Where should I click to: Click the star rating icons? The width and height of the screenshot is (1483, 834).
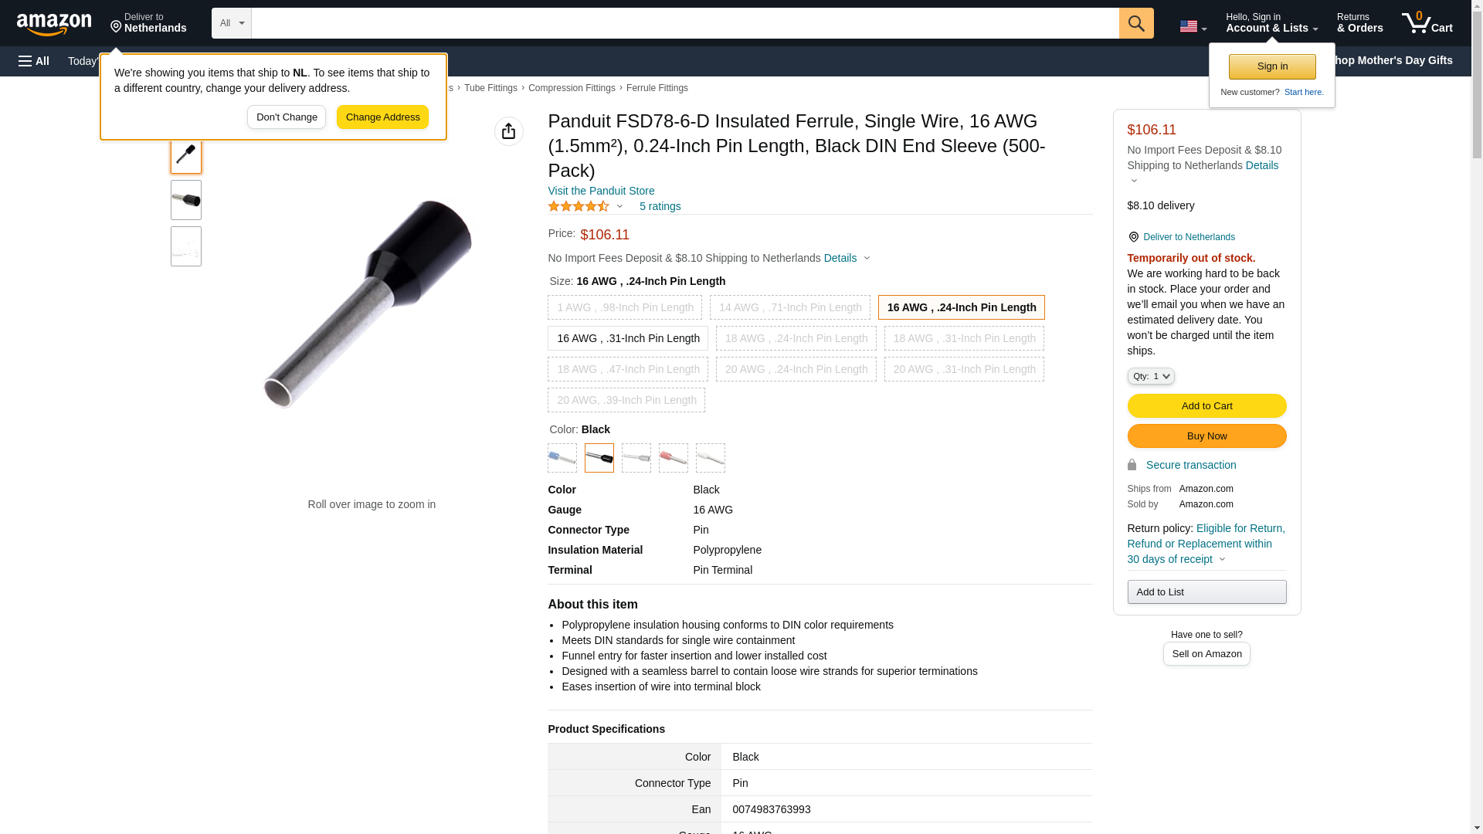[x=579, y=206]
